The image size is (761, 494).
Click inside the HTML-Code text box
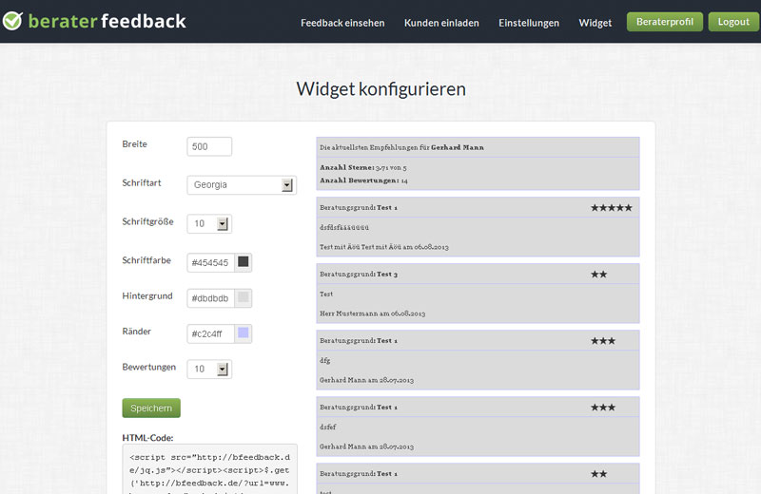click(209, 469)
